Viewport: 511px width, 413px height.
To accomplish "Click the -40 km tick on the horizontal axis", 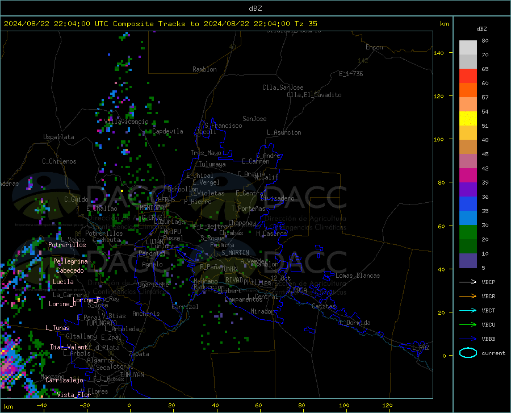I will pos(41,405).
